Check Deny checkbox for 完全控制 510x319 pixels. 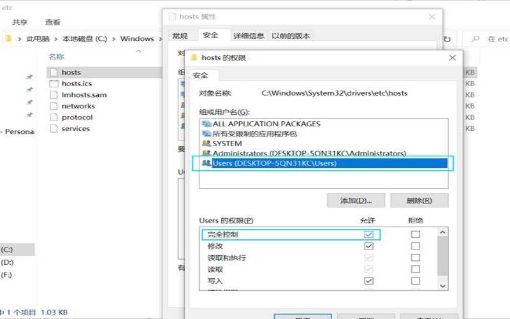click(416, 234)
